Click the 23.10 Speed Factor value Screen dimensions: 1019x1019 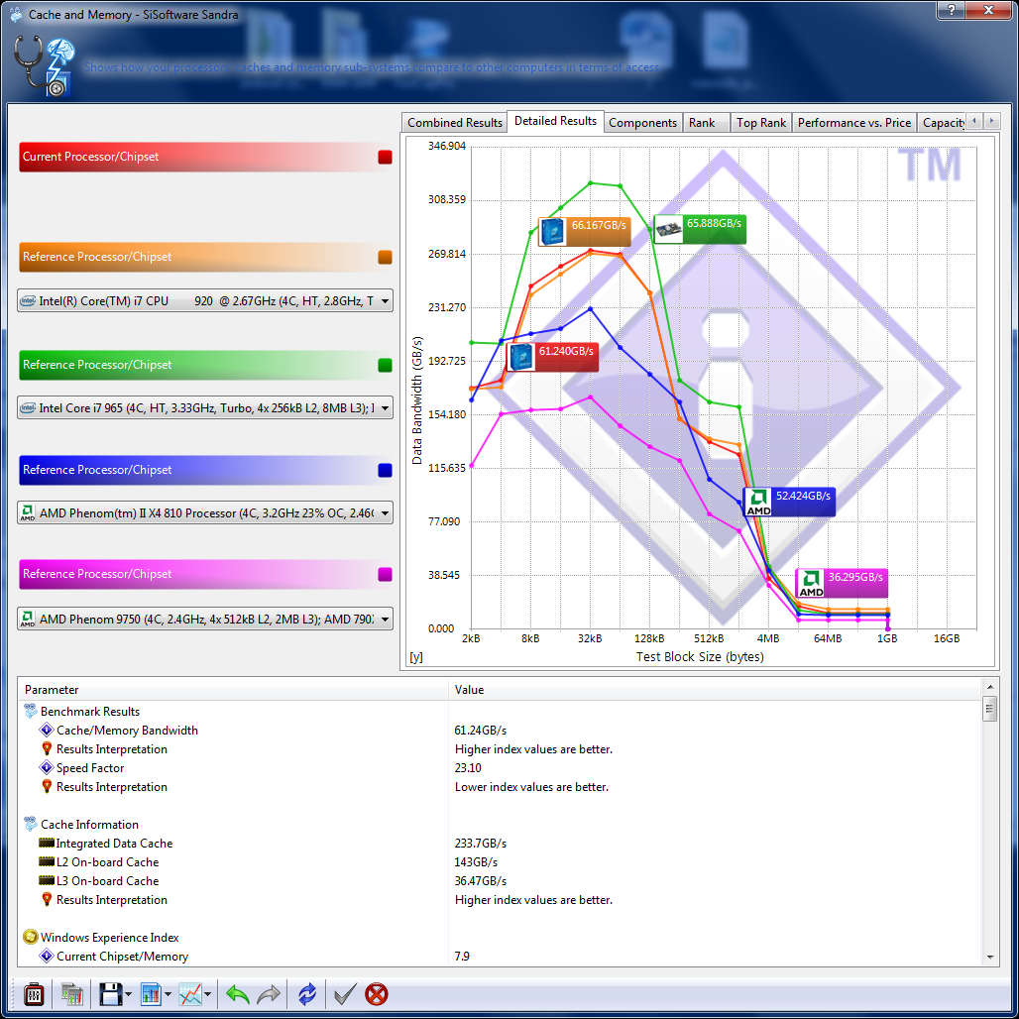coord(468,767)
